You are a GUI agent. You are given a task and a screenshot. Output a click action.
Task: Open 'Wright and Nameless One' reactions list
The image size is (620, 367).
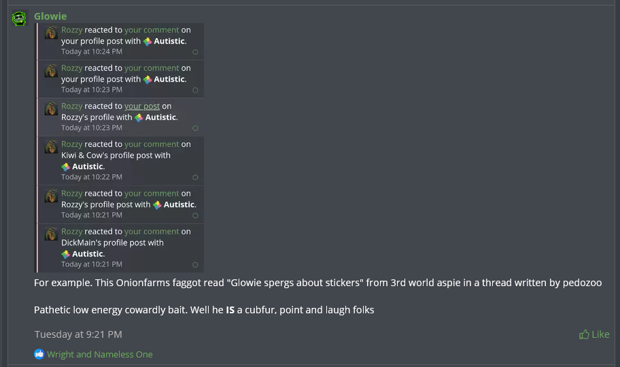tap(100, 354)
